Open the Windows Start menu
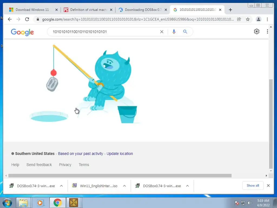The width and height of the screenshot is (277, 208). pyautogui.click(x=7, y=203)
